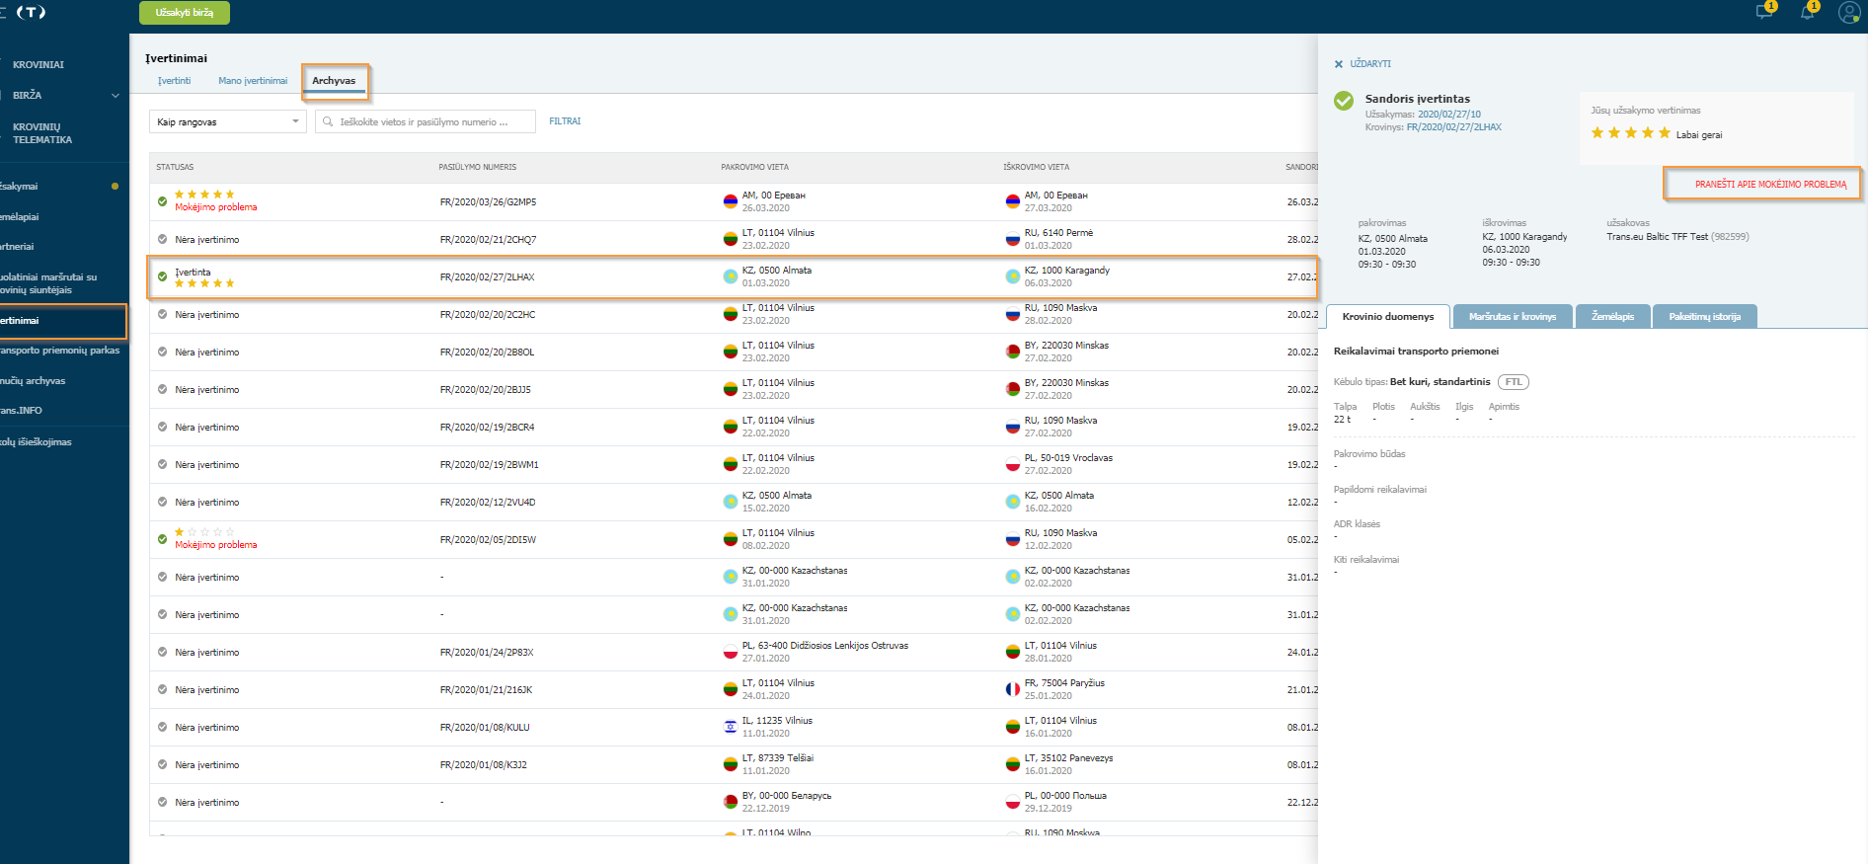Open the freight link FR/2020/02/27/2LHAX in panel

pyautogui.click(x=1453, y=127)
